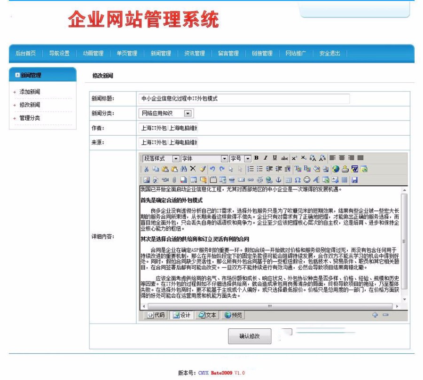The width and height of the screenshot is (423, 380).
Task: Click the redo arrow icon
Action: (222, 169)
